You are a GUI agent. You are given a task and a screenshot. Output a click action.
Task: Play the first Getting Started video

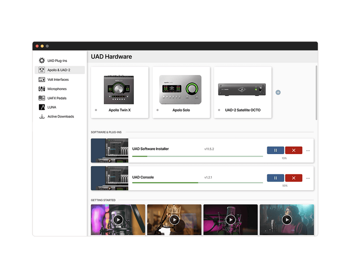pyautogui.click(x=118, y=219)
